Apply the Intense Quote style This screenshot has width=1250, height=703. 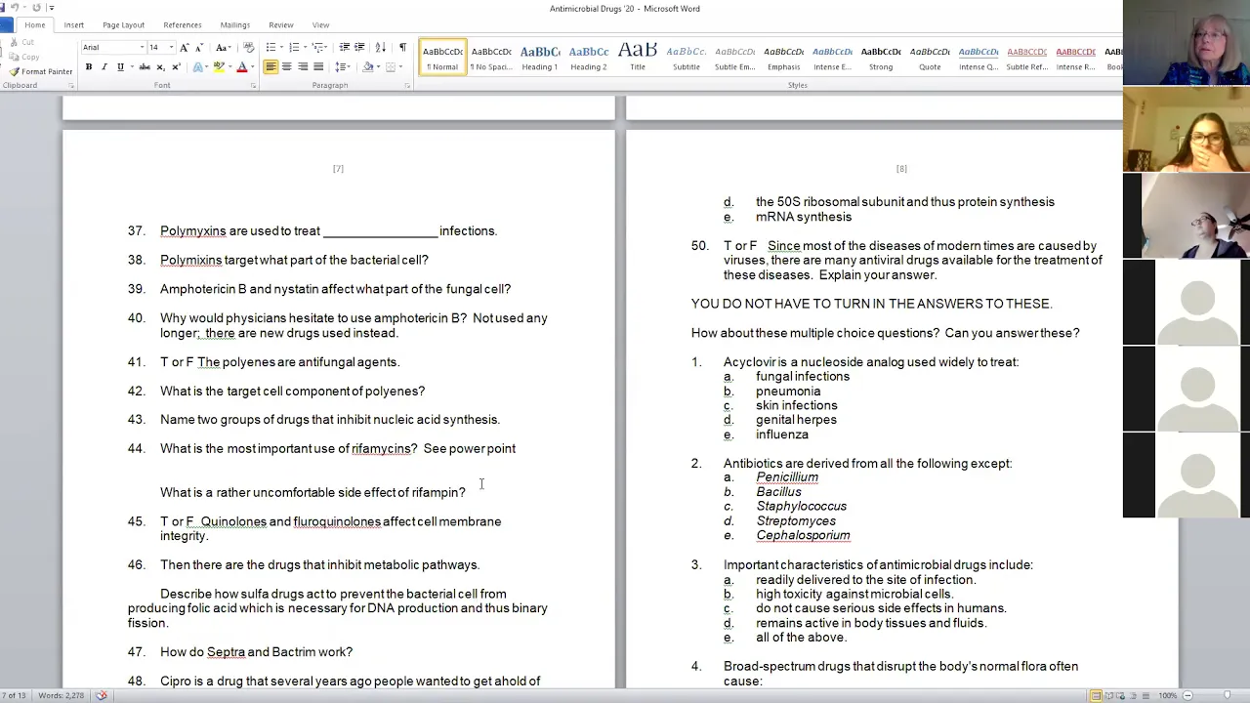coord(979,57)
